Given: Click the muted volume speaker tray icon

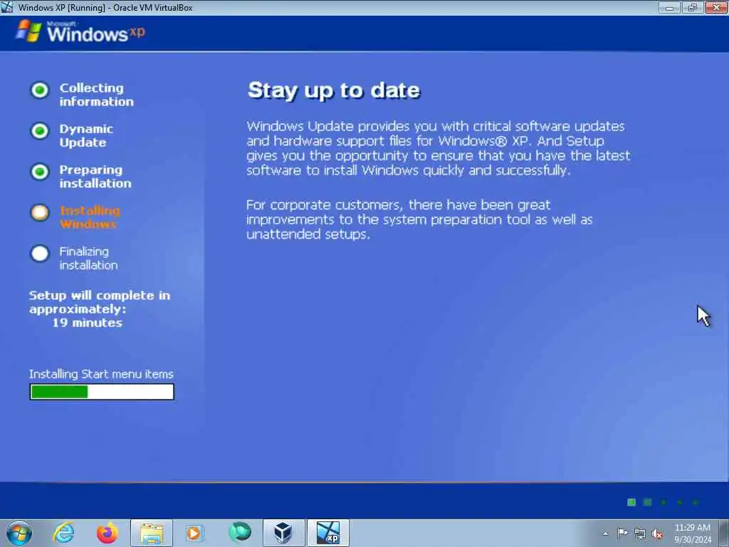Looking at the screenshot, I should click(657, 533).
